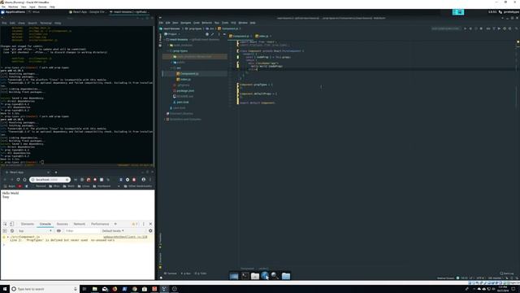This screenshot has height=293, width=520.
Task: Open the Edit menu in WebStorm
Action: (168, 23)
